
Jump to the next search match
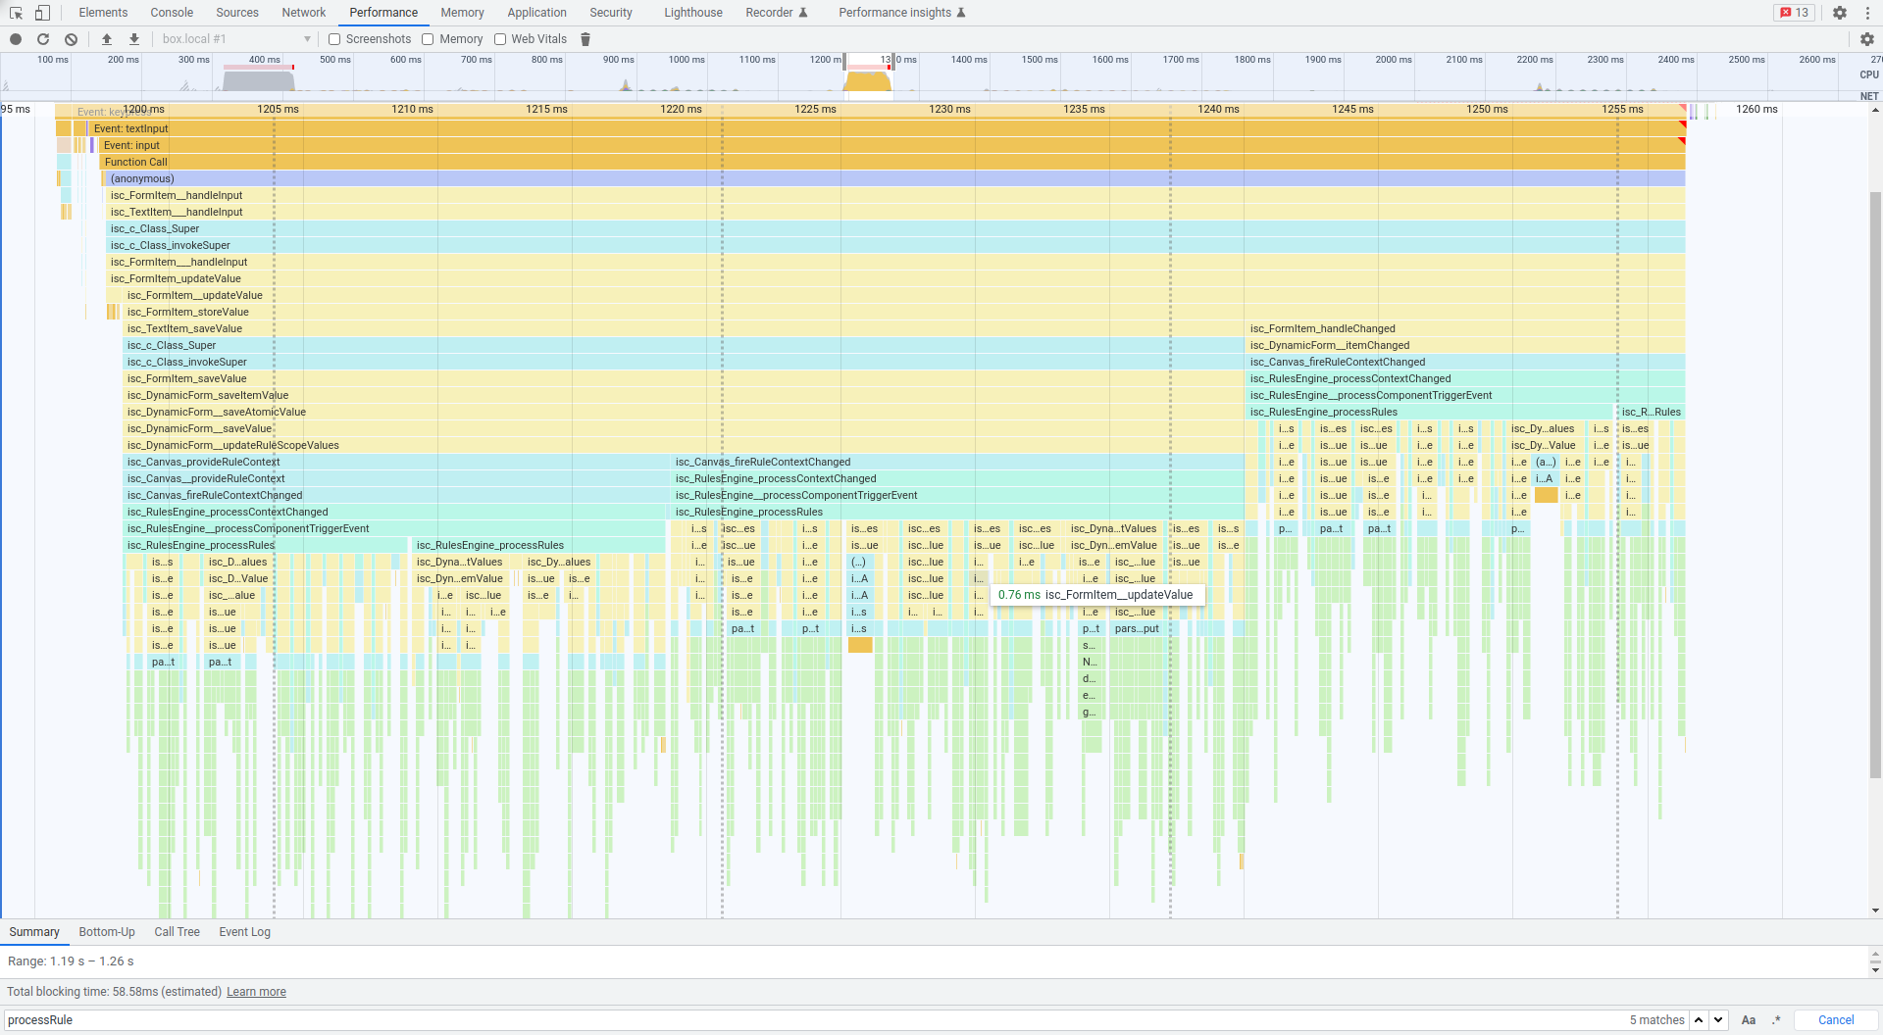[x=1718, y=1020]
